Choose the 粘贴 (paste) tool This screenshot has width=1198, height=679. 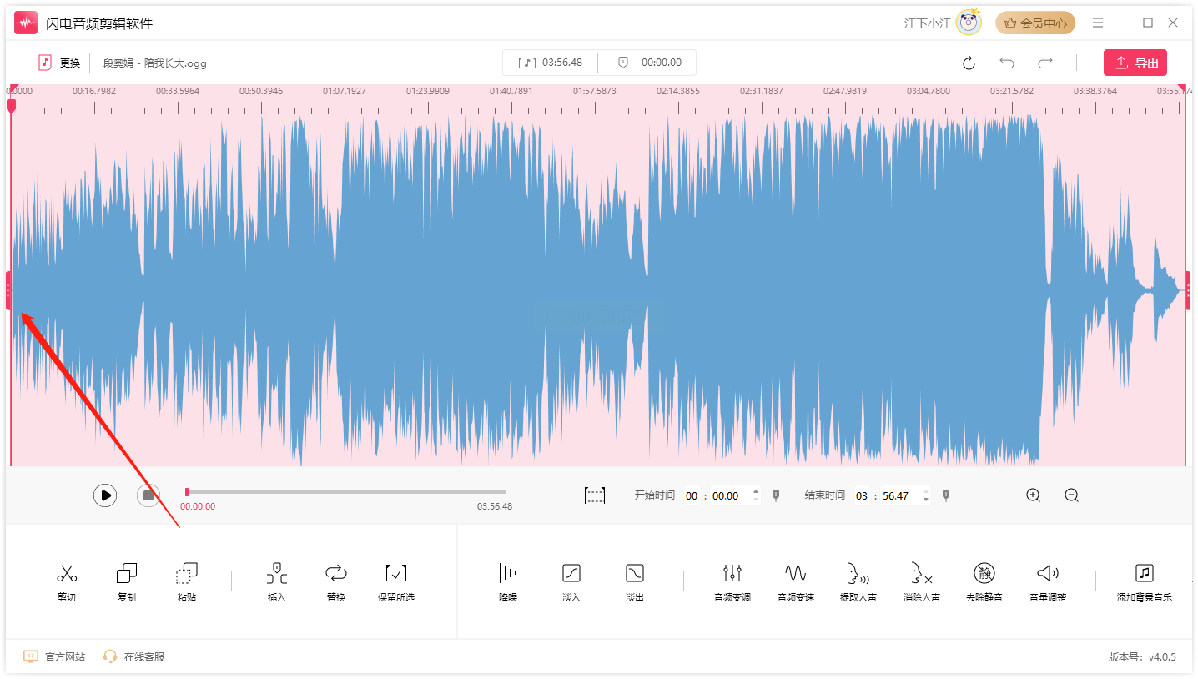pyautogui.click(x=187, y=582)
